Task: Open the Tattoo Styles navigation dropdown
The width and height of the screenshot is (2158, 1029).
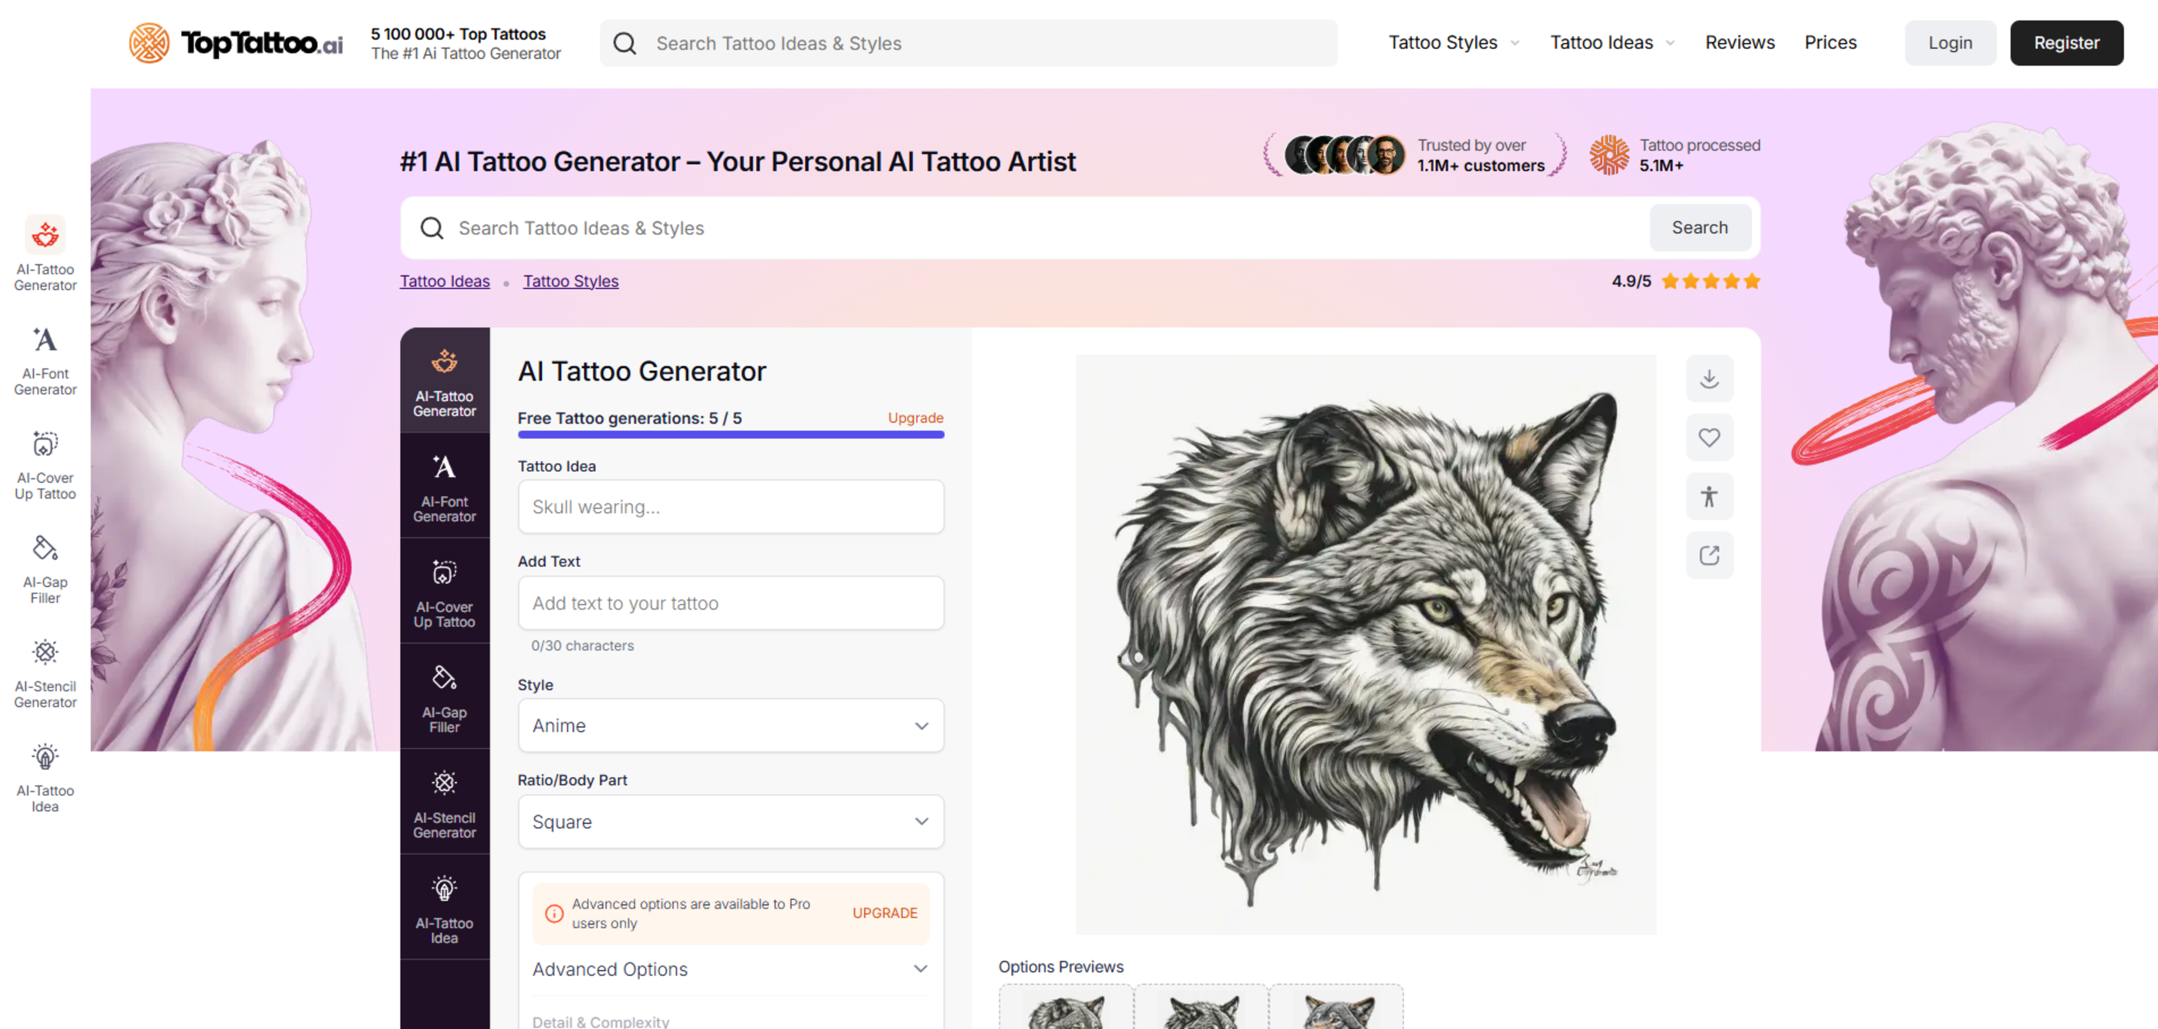Action: click(x=1453, y=43)
